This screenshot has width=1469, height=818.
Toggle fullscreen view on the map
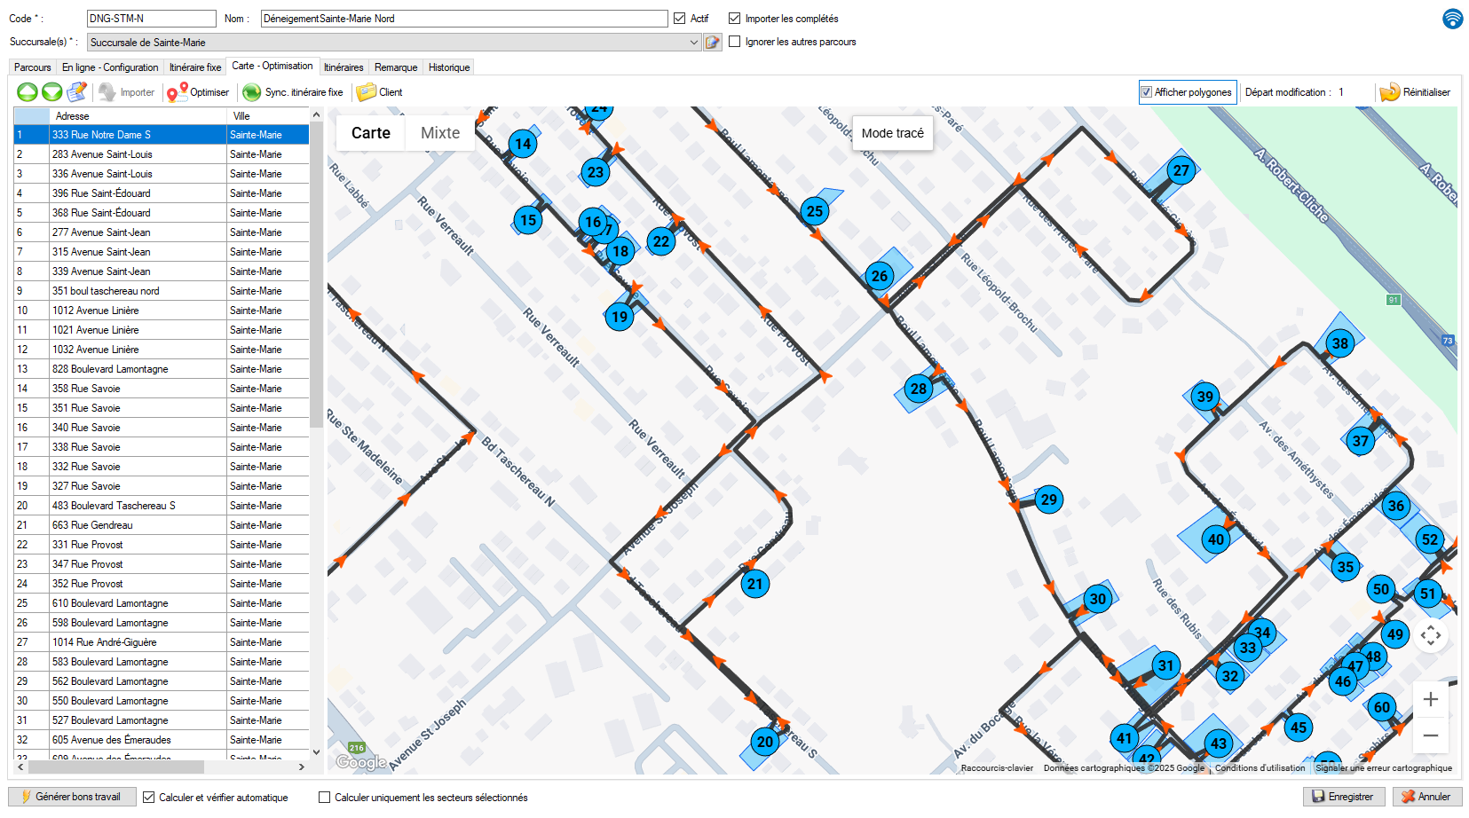(x=1430, y=635)
